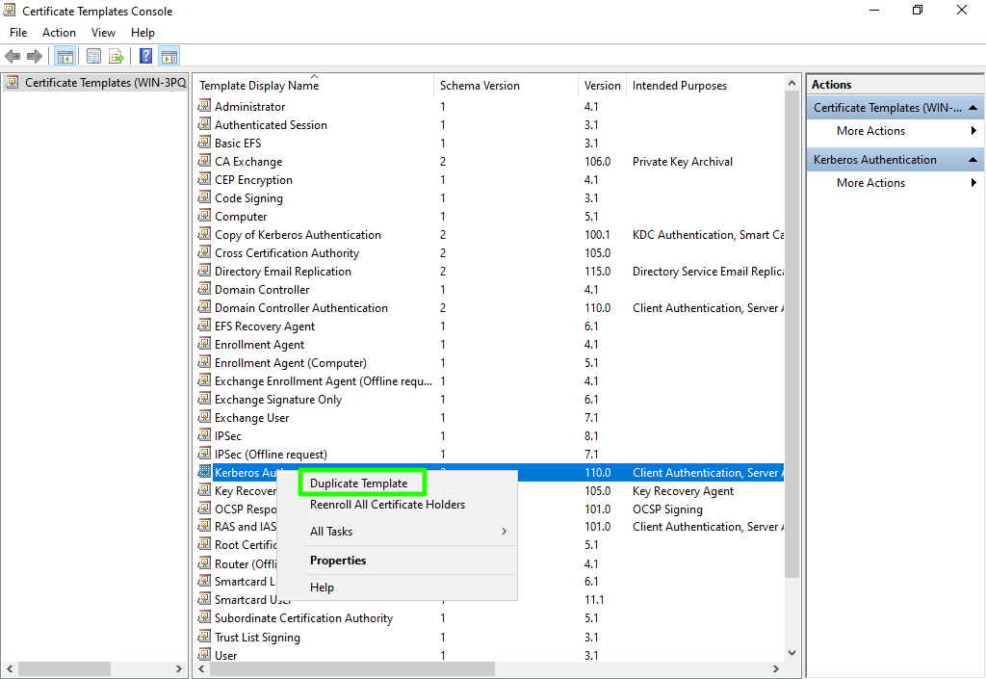The width and height of the screenshot is (986, 679).
Task: Toggle Show/Hide Action Pane toolbar icon
Action: 169,57
